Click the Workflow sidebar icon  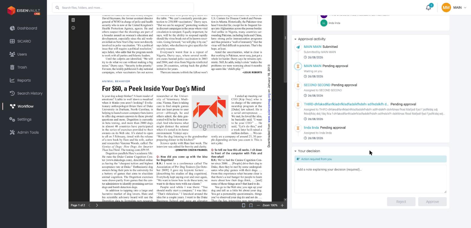pyautogui.click(x=12, y=106)
